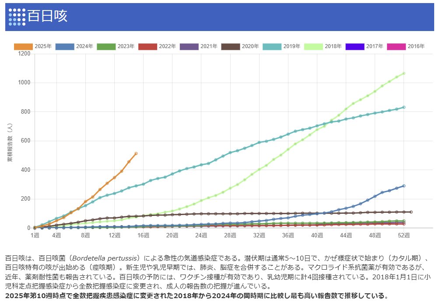439x306 pixels.
Task: Click the 百日咳 header title
Action: (x=47, y=17)
